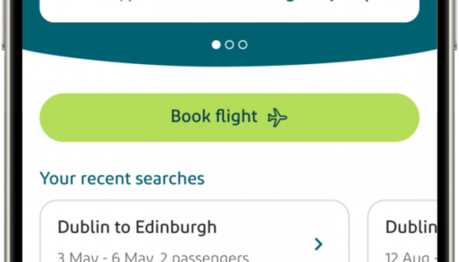This screenshot has width=459, height=262.
Task: Tap the Your recent searches heading
Action: [x=121, y=178]
